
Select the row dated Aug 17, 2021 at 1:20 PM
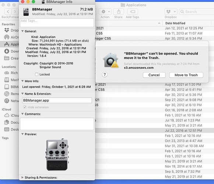(x=154, y=85)
